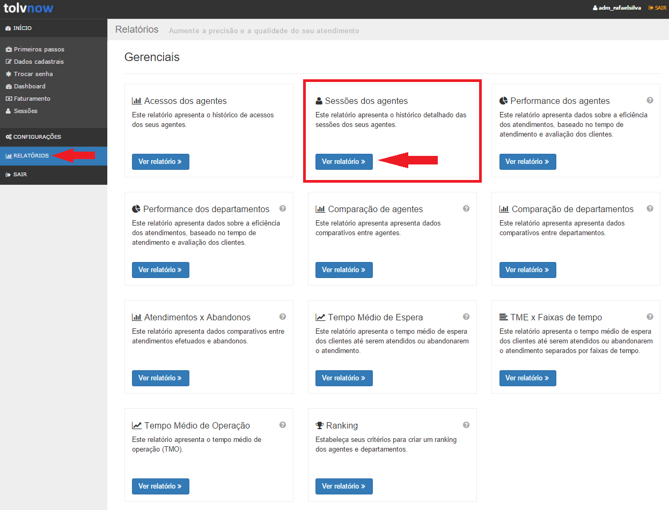Click the Sessões dos agentes title
The width and height of the screenshot is (669, 510).
(x=366, y=101)
